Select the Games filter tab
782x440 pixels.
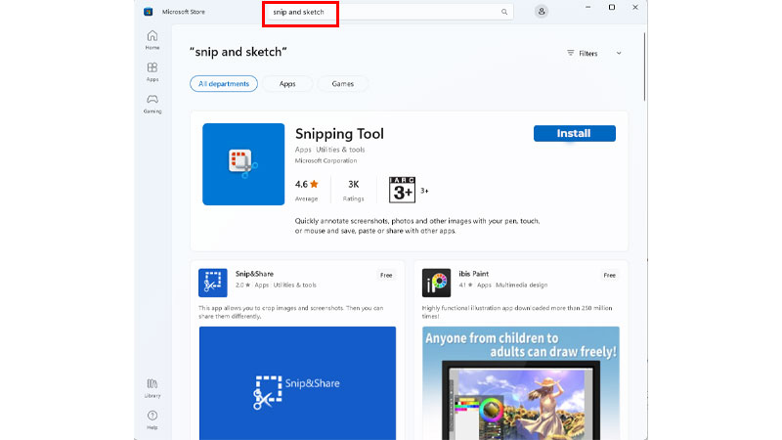point(343,84)
